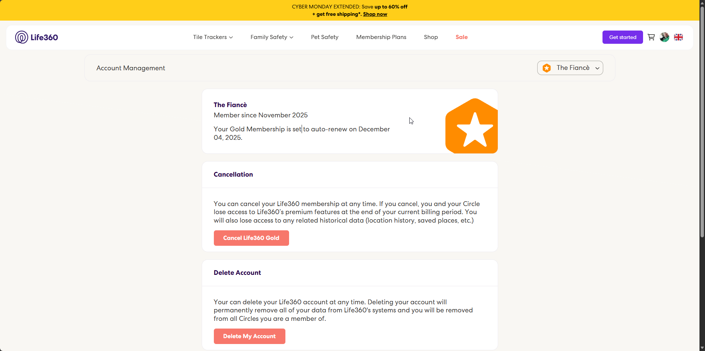The width and height of the screenshot is (705, 351).
Task: Navigate to the Shop page
Action: click(x=431, y=37)
